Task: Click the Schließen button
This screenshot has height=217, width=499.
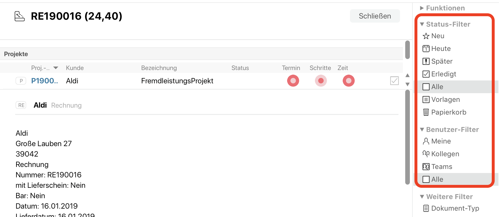Action: [x=375, y=16]
